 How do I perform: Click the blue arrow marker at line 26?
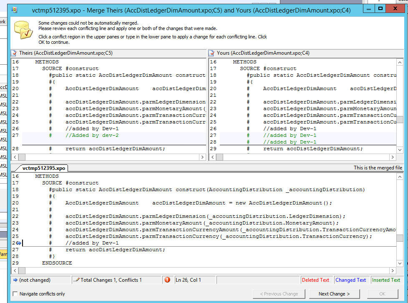[19, 243]
